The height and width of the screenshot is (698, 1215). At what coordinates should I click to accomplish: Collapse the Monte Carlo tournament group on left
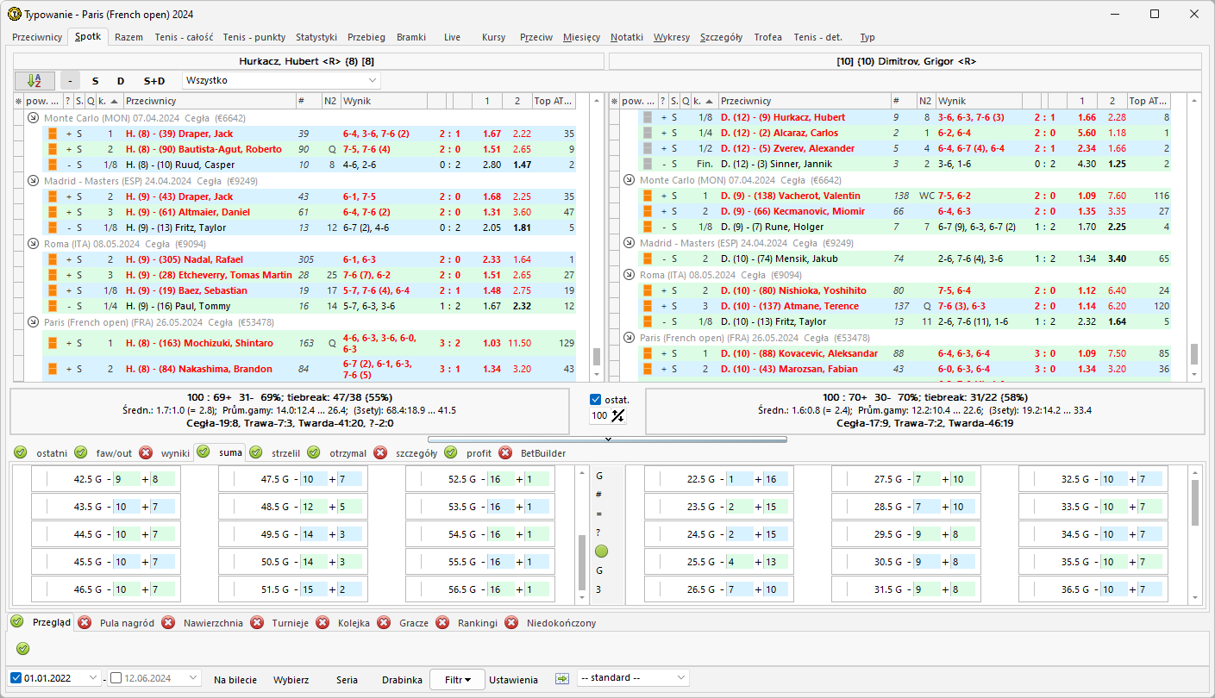point(33,118)
